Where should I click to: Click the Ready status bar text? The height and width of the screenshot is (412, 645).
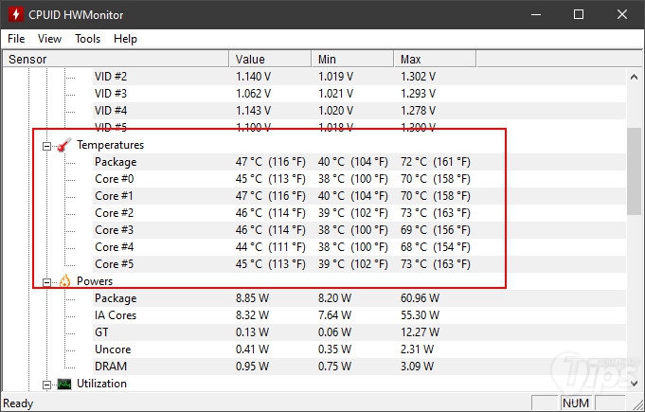tap(18, 403)
